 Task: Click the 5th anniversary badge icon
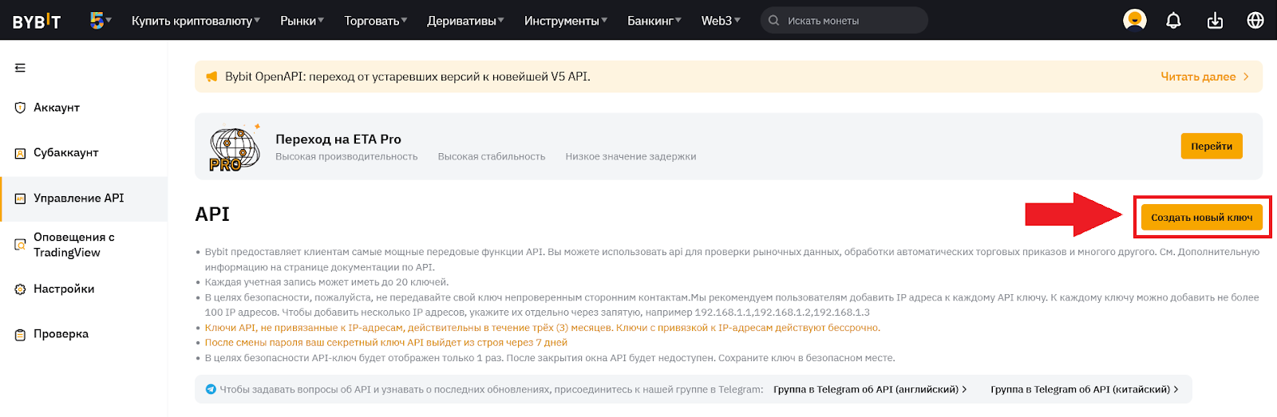pyautogui.click(x=97, y=20)
